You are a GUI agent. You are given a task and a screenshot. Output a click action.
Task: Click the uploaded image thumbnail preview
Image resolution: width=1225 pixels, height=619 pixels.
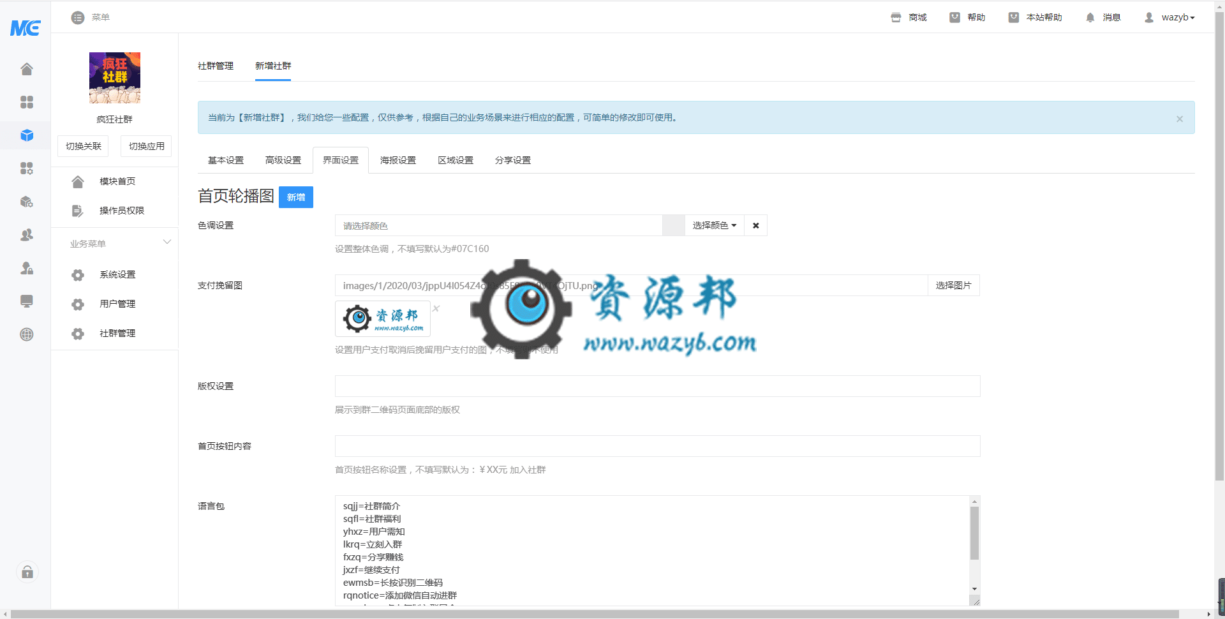[383, 318]
